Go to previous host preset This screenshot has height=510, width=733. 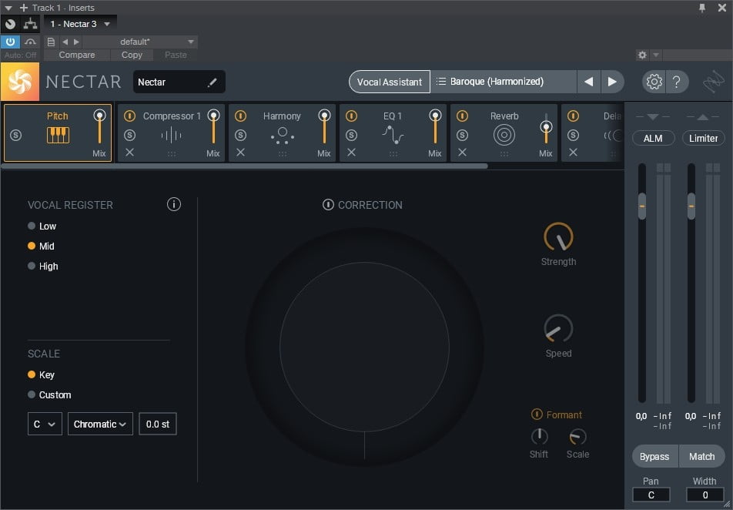coord(65,42)
